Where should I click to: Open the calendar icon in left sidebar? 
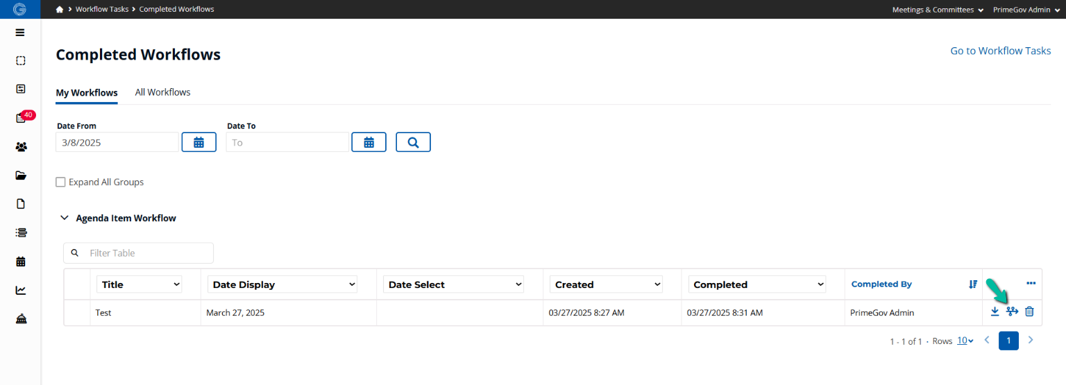click(x=21, y=262)
